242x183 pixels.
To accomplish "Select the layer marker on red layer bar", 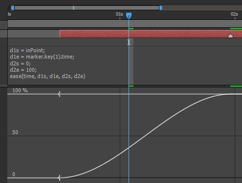I will pyautogui.click(x=230, y=36).
